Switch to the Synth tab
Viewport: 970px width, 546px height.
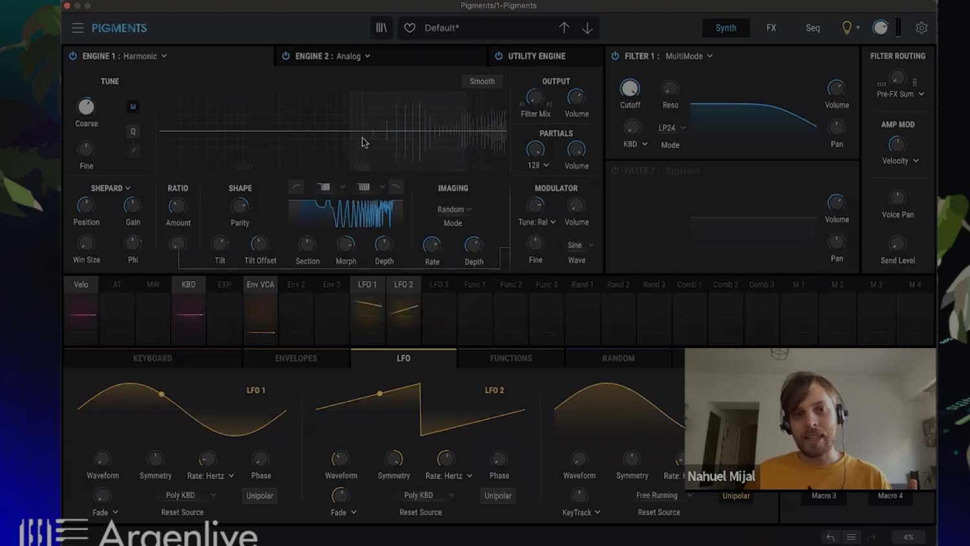point(726,28)
